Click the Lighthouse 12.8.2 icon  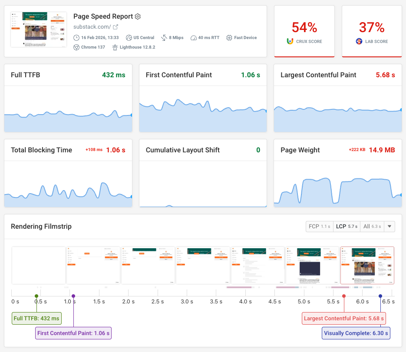(115, 47)
